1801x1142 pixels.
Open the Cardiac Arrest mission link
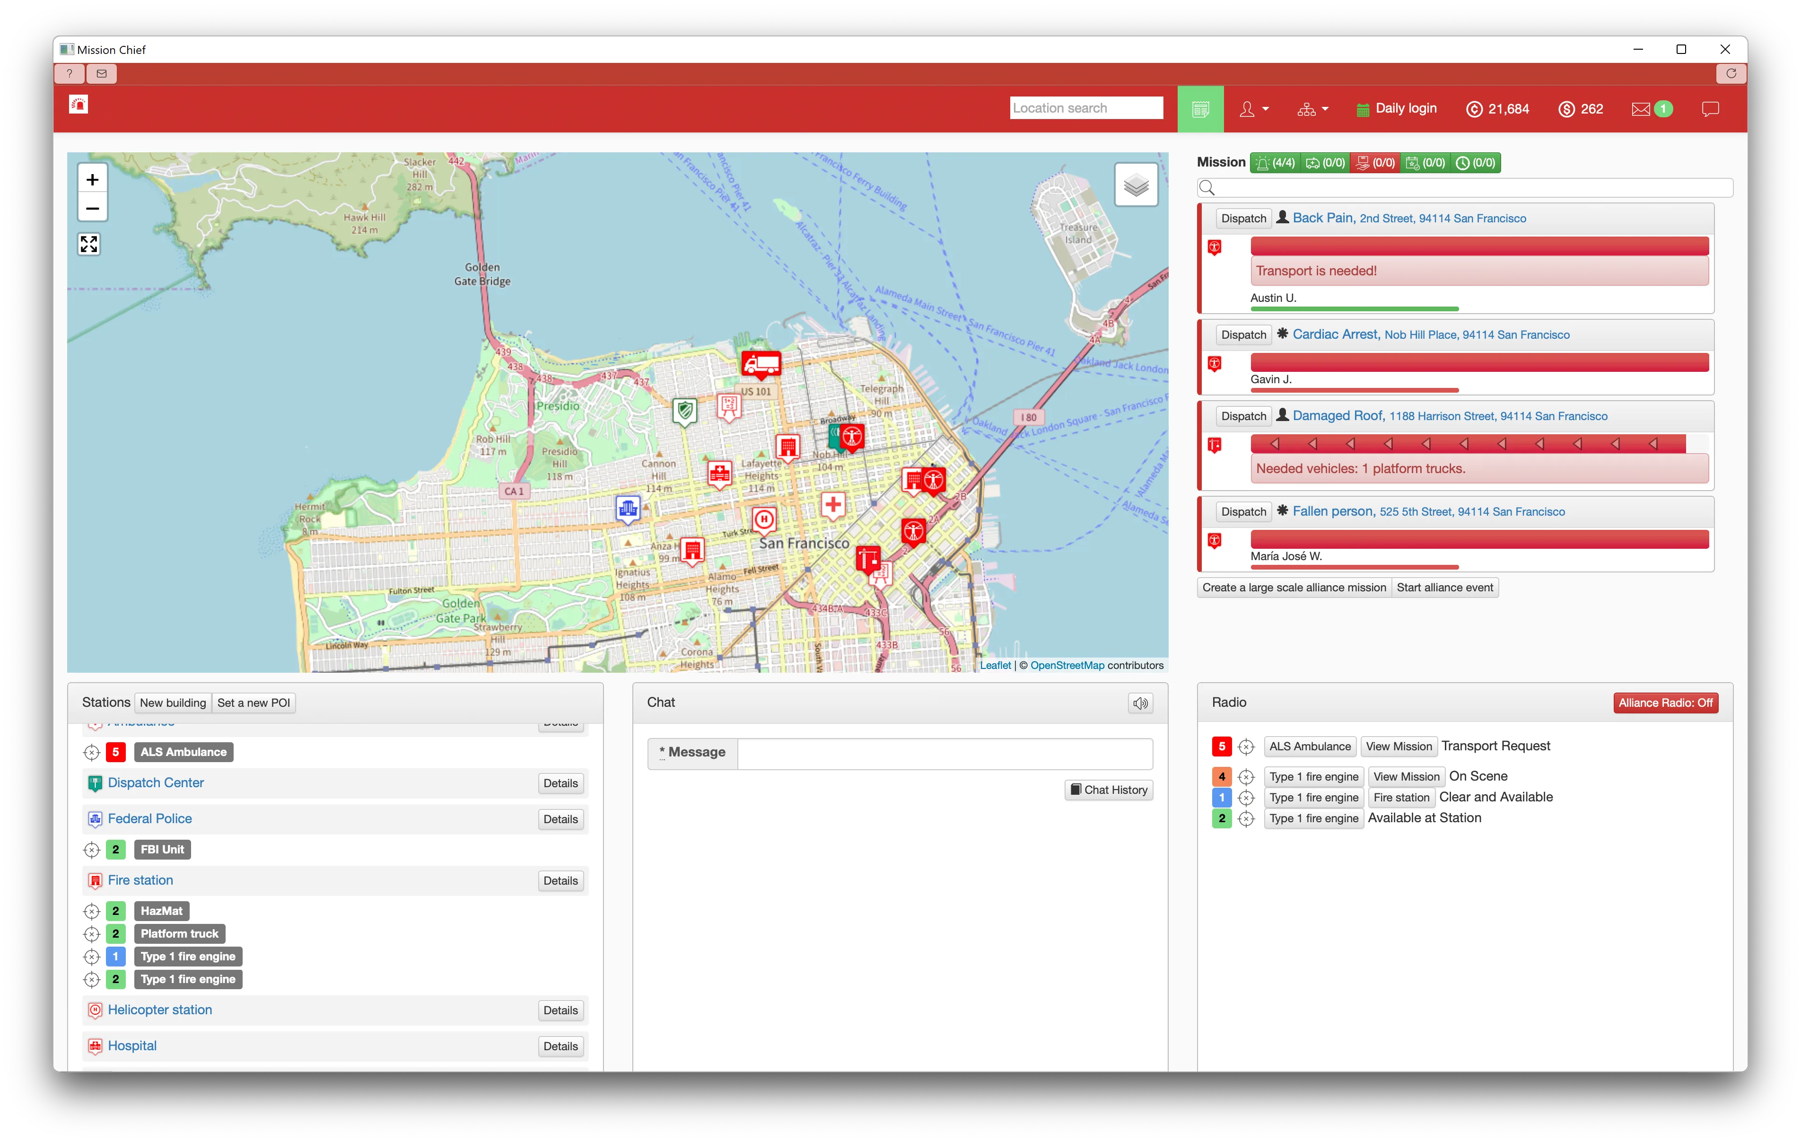[x=1431, y=334]
